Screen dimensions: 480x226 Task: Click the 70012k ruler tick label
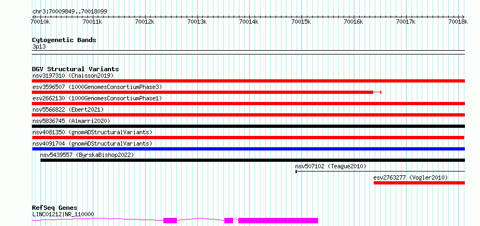coord(145,22)
